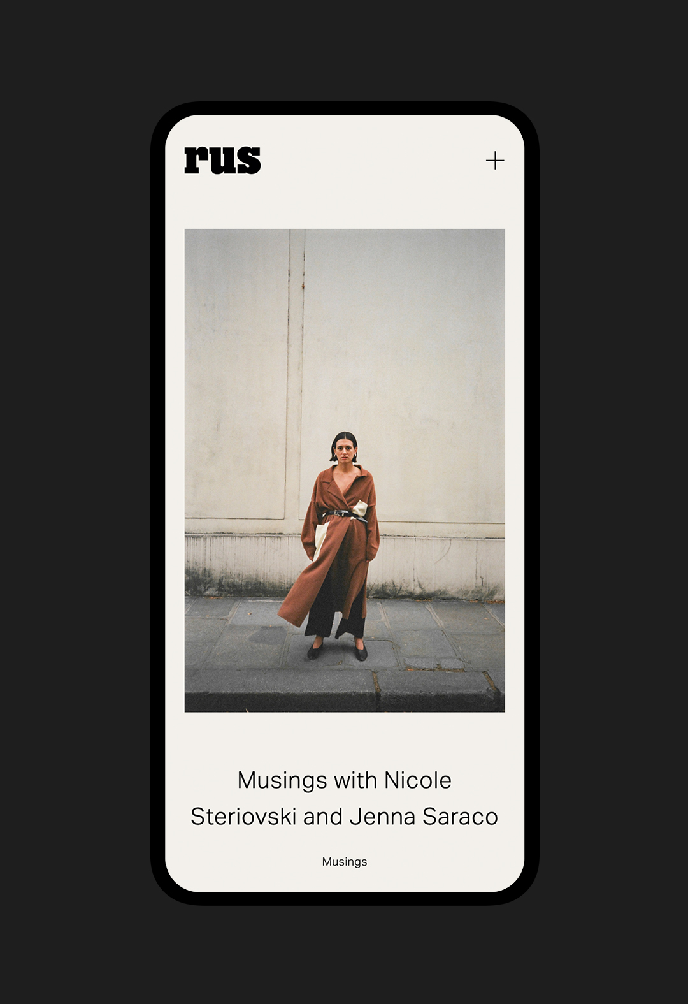Select the Musings category label

point(345,862)
